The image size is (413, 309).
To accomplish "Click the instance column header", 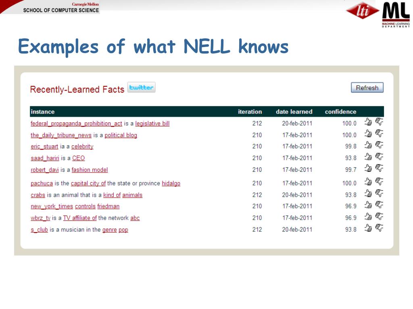I will pos(43,112).
